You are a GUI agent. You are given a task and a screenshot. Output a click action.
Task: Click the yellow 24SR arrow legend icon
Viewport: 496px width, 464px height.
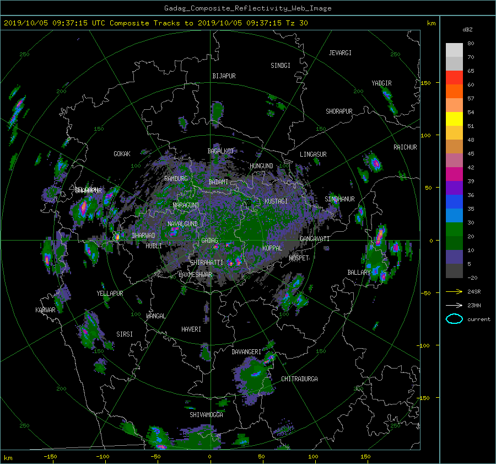pyautogui.click(x=454, y=291)
